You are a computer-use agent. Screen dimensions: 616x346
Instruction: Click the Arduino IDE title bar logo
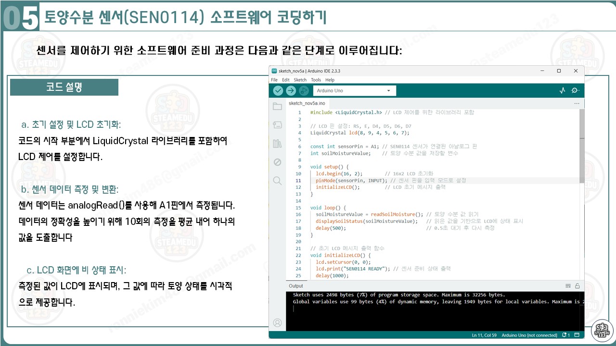click(274, 71)
